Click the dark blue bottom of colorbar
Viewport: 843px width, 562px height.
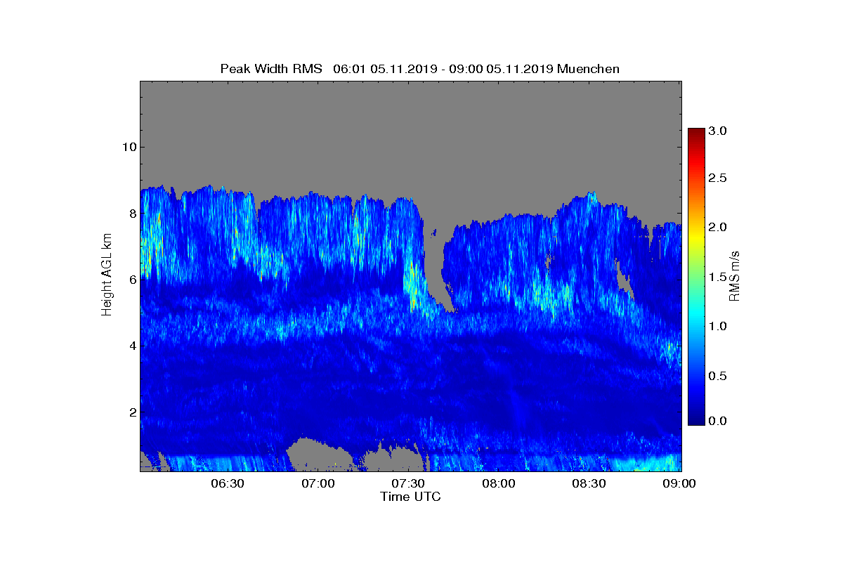pyautogui.click(x=696, y=420)
